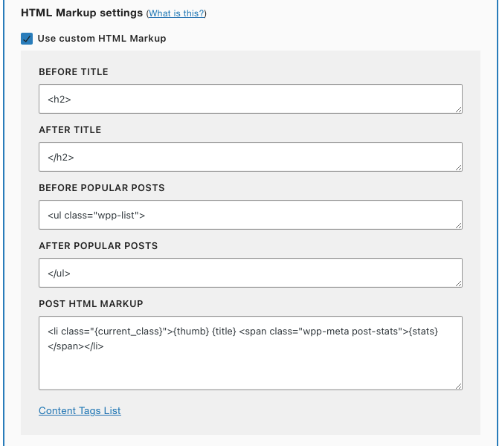Click the 'Use custom HTML Markup' label text

[x=102, y=39]
